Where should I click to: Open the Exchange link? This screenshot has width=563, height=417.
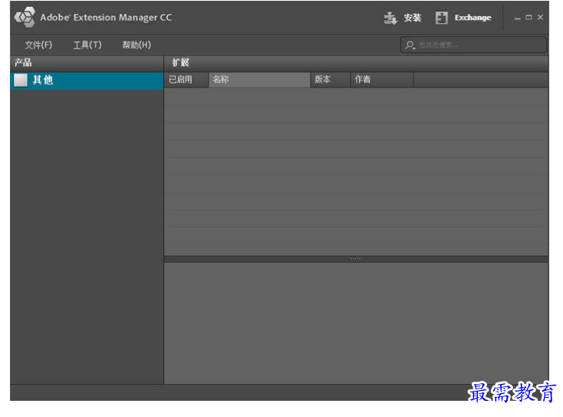tap(472, 18)
